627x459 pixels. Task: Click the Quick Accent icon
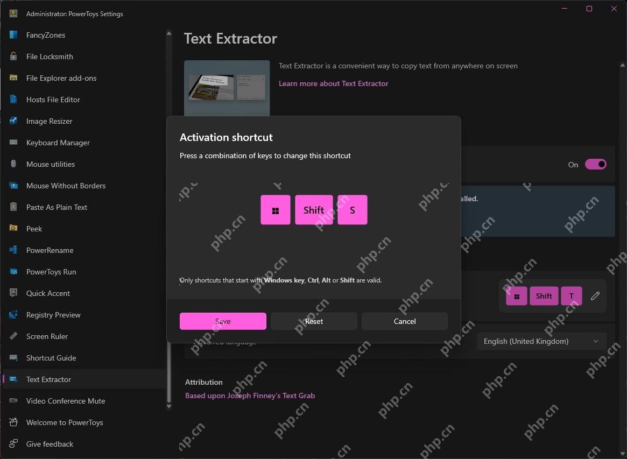click(x=13, y=293)
